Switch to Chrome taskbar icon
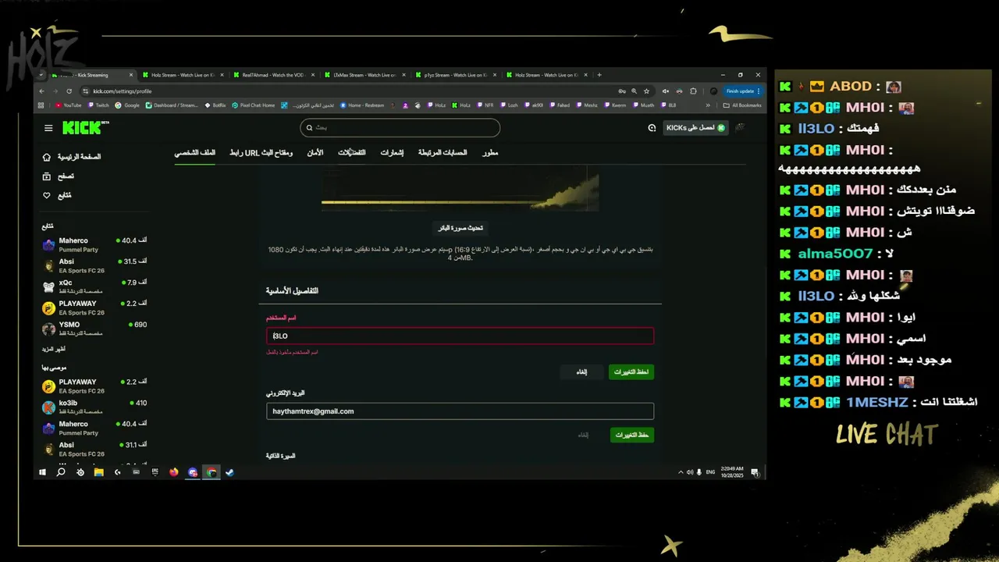Viewport: 999px width, 562px height. click(x=211, y=472)
